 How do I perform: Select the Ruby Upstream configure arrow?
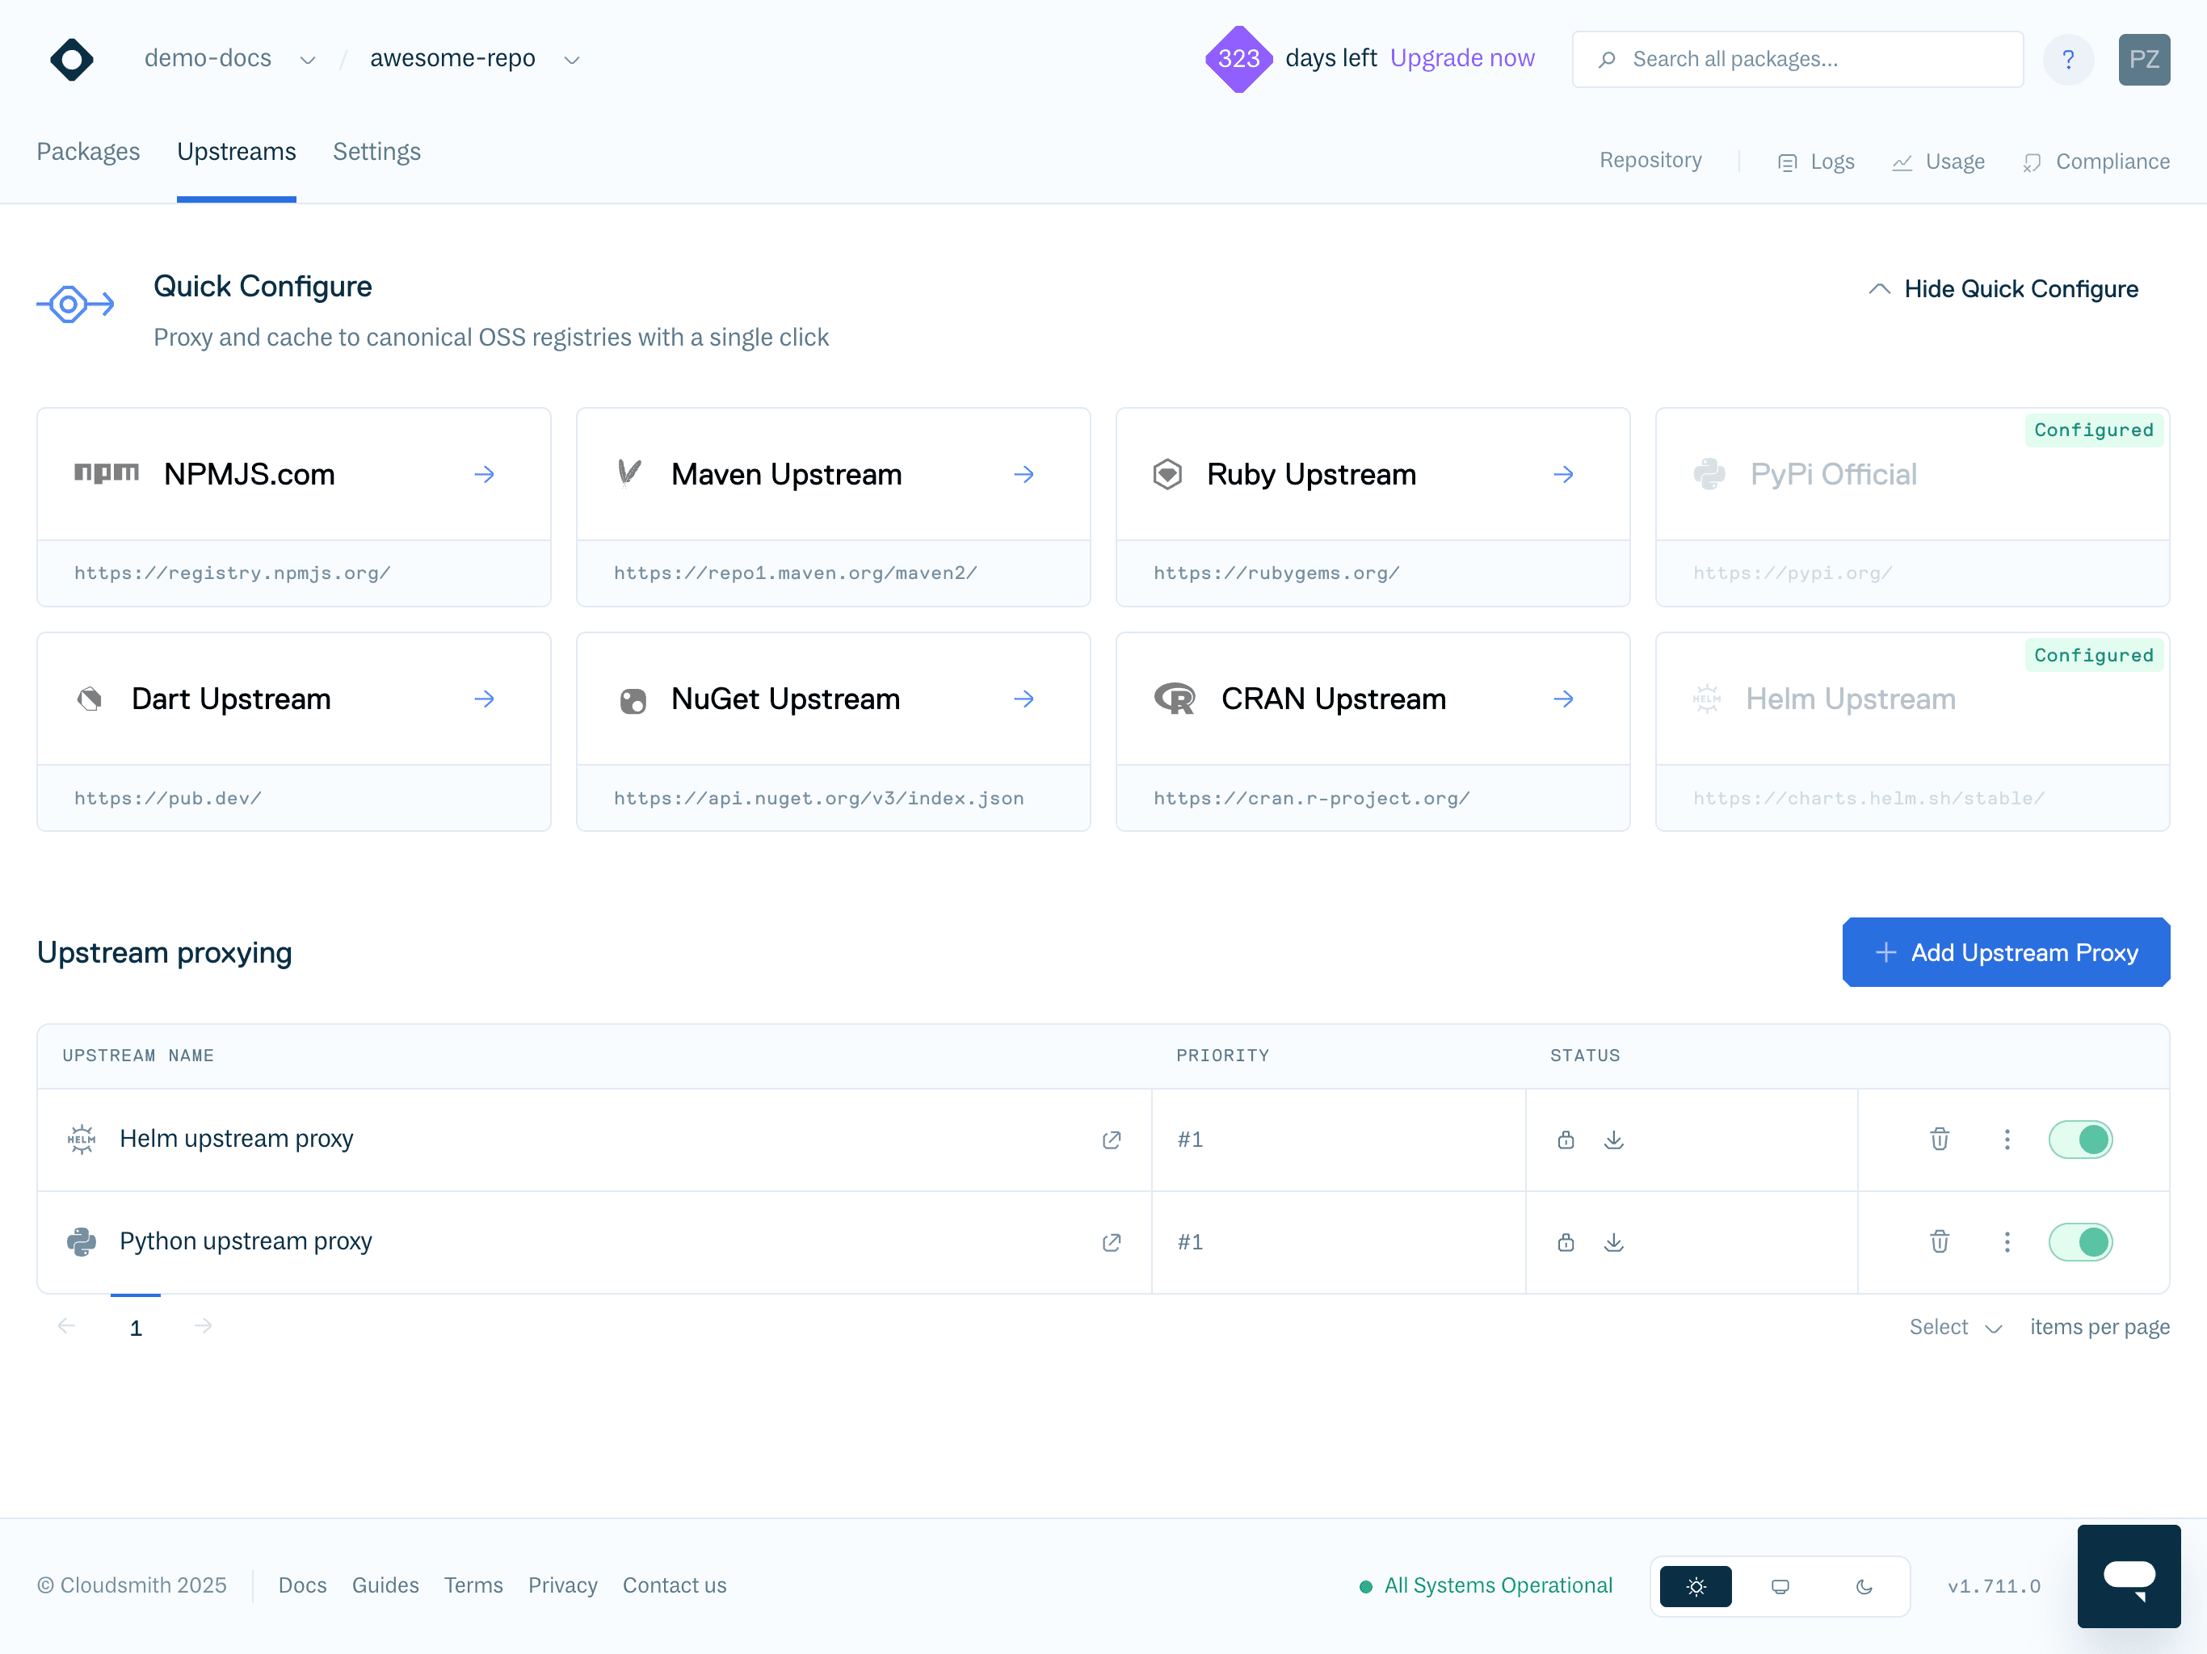1563,474
